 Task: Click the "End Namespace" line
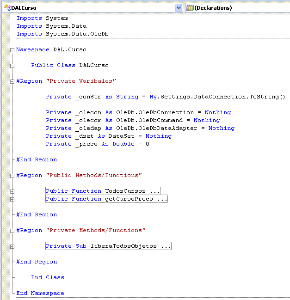coord(40,293)
